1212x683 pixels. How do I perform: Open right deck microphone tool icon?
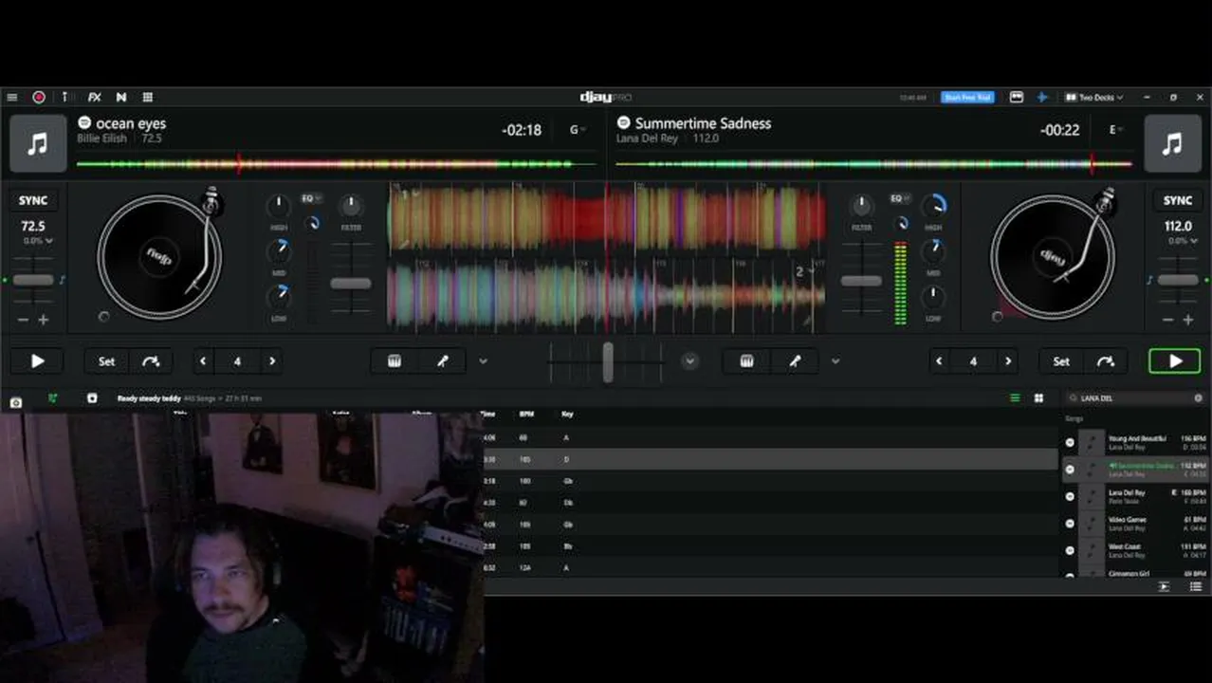(x=795, y=361)
